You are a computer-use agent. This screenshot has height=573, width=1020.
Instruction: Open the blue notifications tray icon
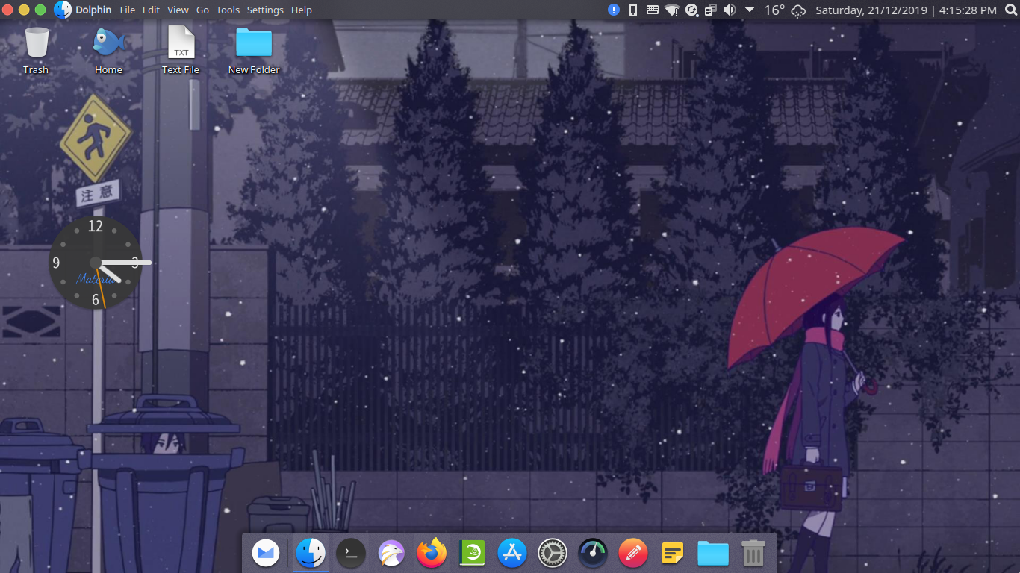pyautogui.click(x=613, y=10)
